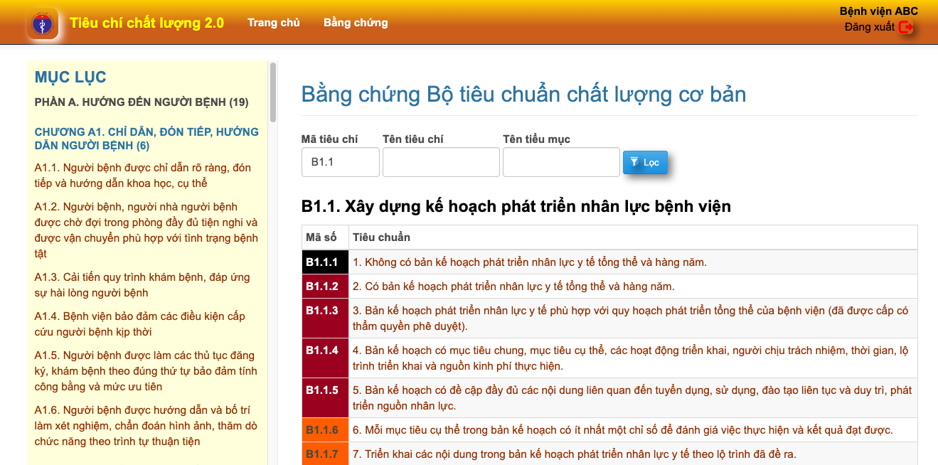Open A1.4 cấp cứu người bệnh entry
938x465 pixels.
pos(139,324)
